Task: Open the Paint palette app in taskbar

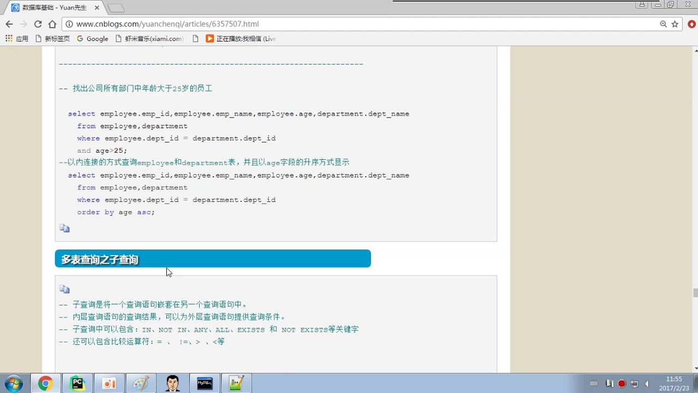Action: (x=141, y=384)
